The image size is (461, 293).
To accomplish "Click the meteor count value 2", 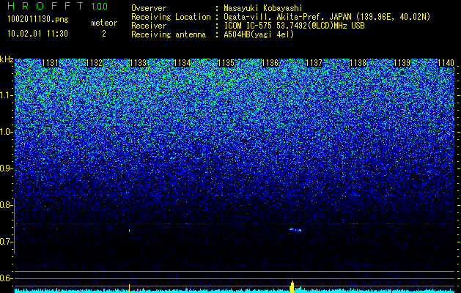I will pos(104,34).
